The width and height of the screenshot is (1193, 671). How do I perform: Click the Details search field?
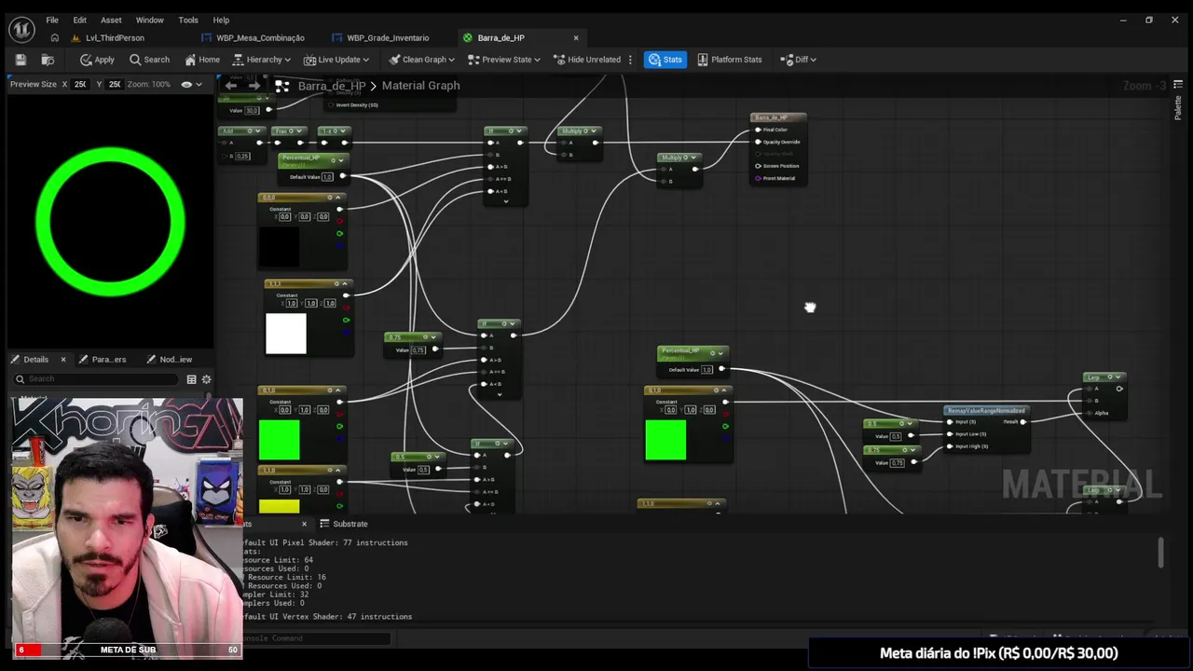95,379
